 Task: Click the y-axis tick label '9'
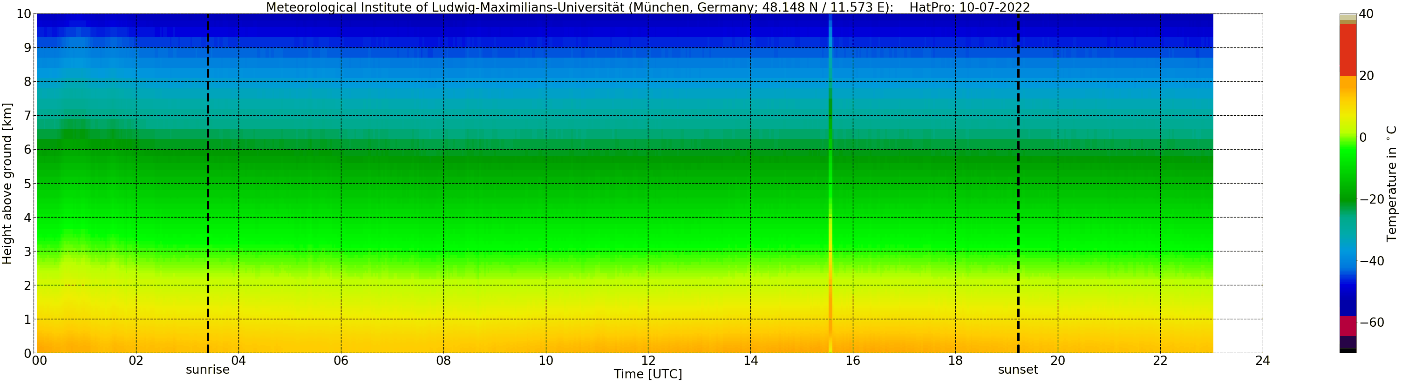click(x=27, y=48)
